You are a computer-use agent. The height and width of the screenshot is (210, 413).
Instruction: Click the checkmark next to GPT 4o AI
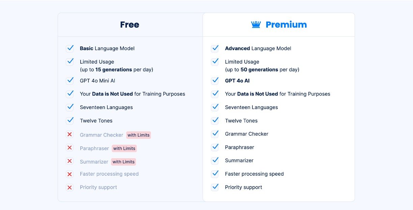(x=215, y=81)
